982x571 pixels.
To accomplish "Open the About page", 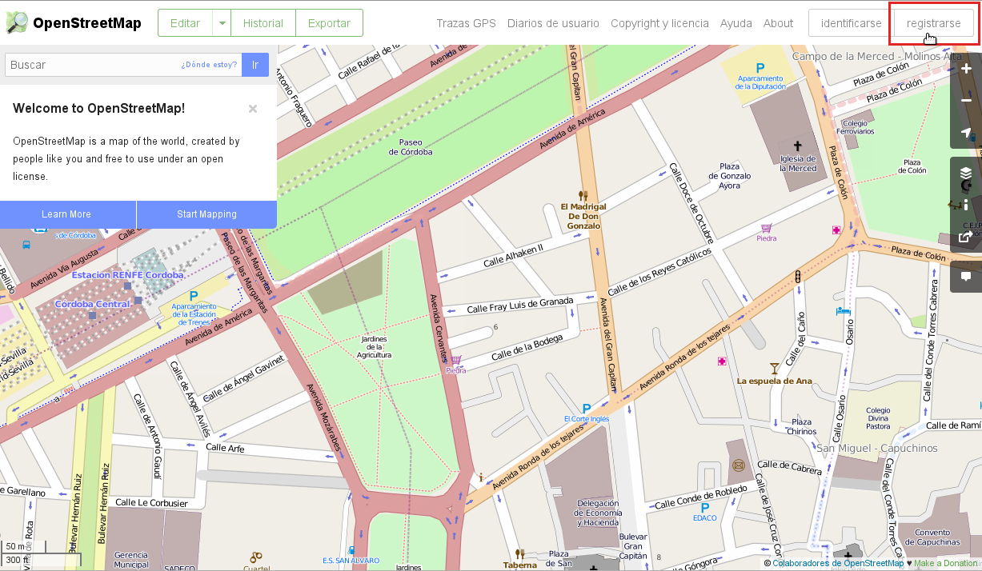I will (778, 23).
